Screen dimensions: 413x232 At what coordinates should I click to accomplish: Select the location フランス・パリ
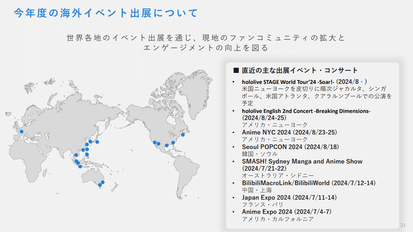click(x=263, y=204)
